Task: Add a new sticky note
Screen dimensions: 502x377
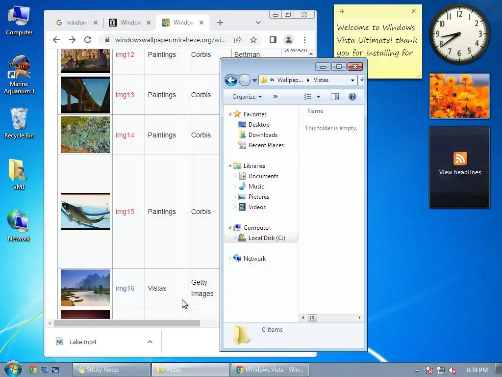Action: coord(342,11)
